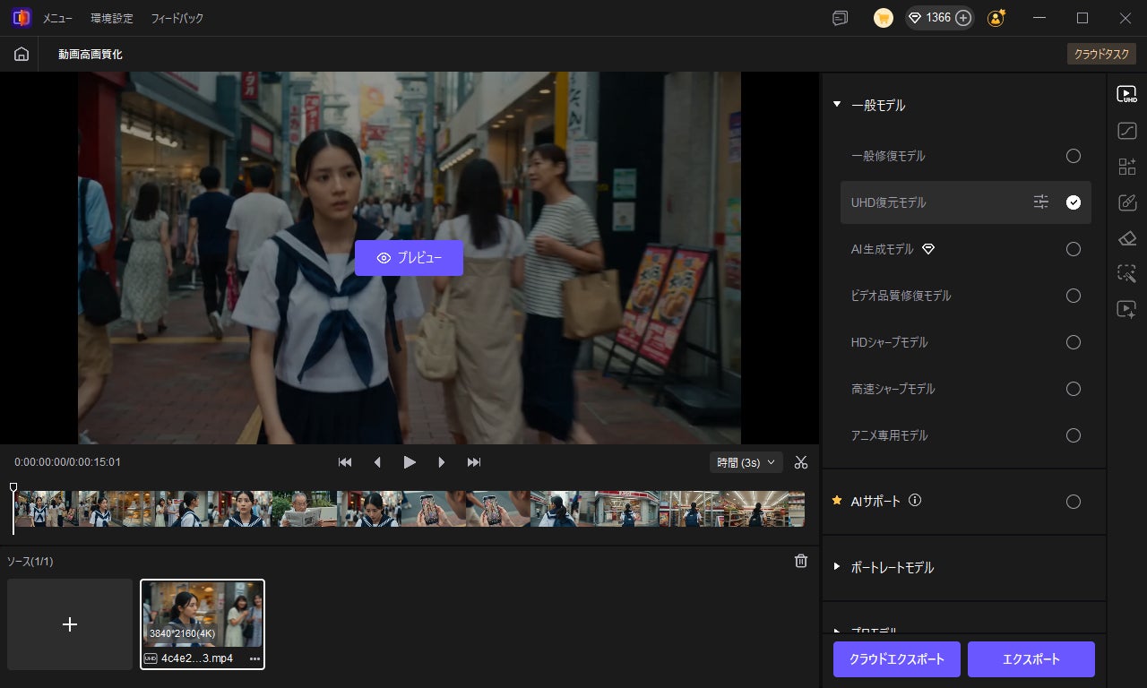Image resolution: width=1147 pixels, height=688 pixels.
Task: Collapse the 一般モデル section
Action: pyautogui.click(x=837, y=105)
